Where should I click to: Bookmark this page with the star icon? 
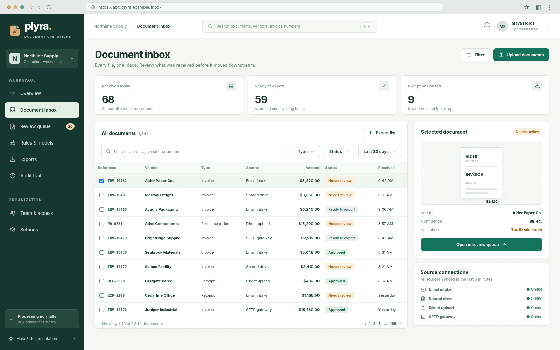pyautogui.click(x=527, y=7)
